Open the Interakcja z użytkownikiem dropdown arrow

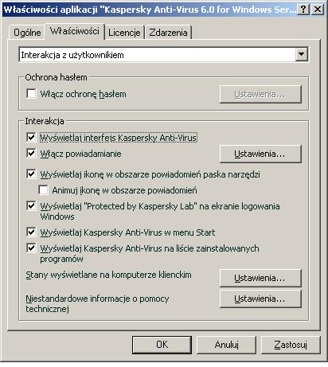[302, 55]
